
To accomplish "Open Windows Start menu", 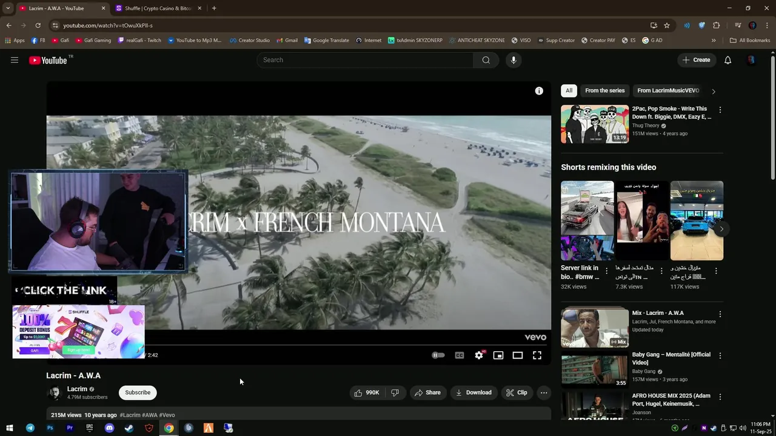I will 10,428.
